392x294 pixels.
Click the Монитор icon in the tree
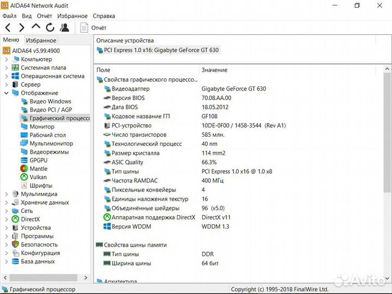[24, 126]
